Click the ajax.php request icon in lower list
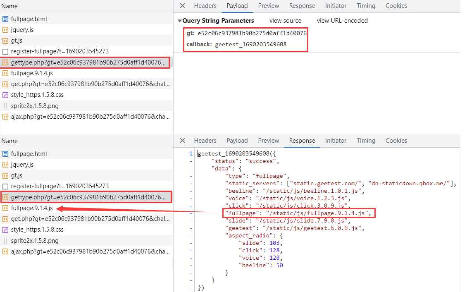This screenshot has height=292, width=467. 5,251
